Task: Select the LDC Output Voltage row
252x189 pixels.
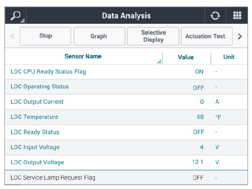Action: tap(126, 163)
